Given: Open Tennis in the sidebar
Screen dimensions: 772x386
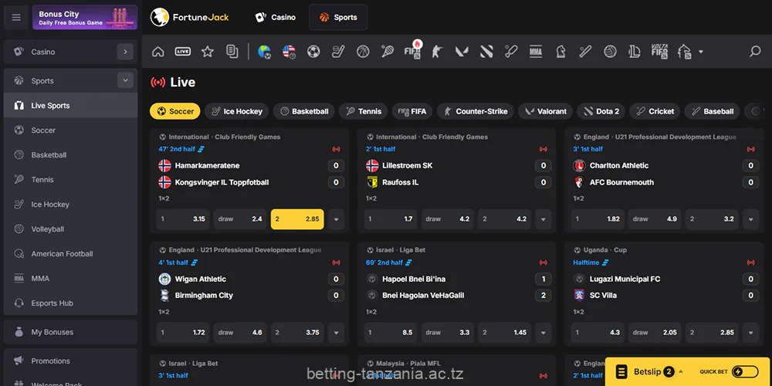Looking at the screenshot, I should pos(70,179).
